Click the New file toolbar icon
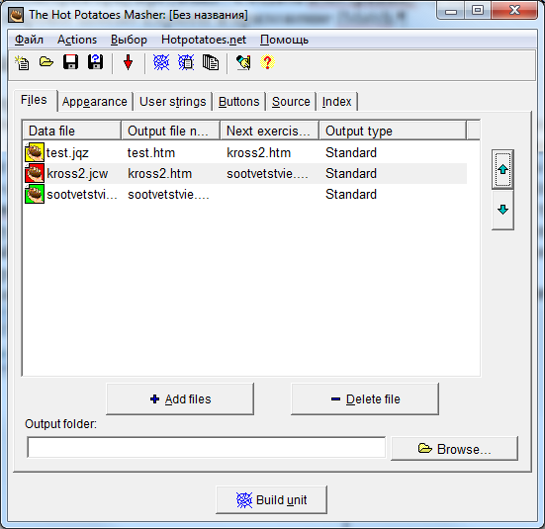This screenshot has height=529, width=545. pyautogui.click(x=22, y=63)
